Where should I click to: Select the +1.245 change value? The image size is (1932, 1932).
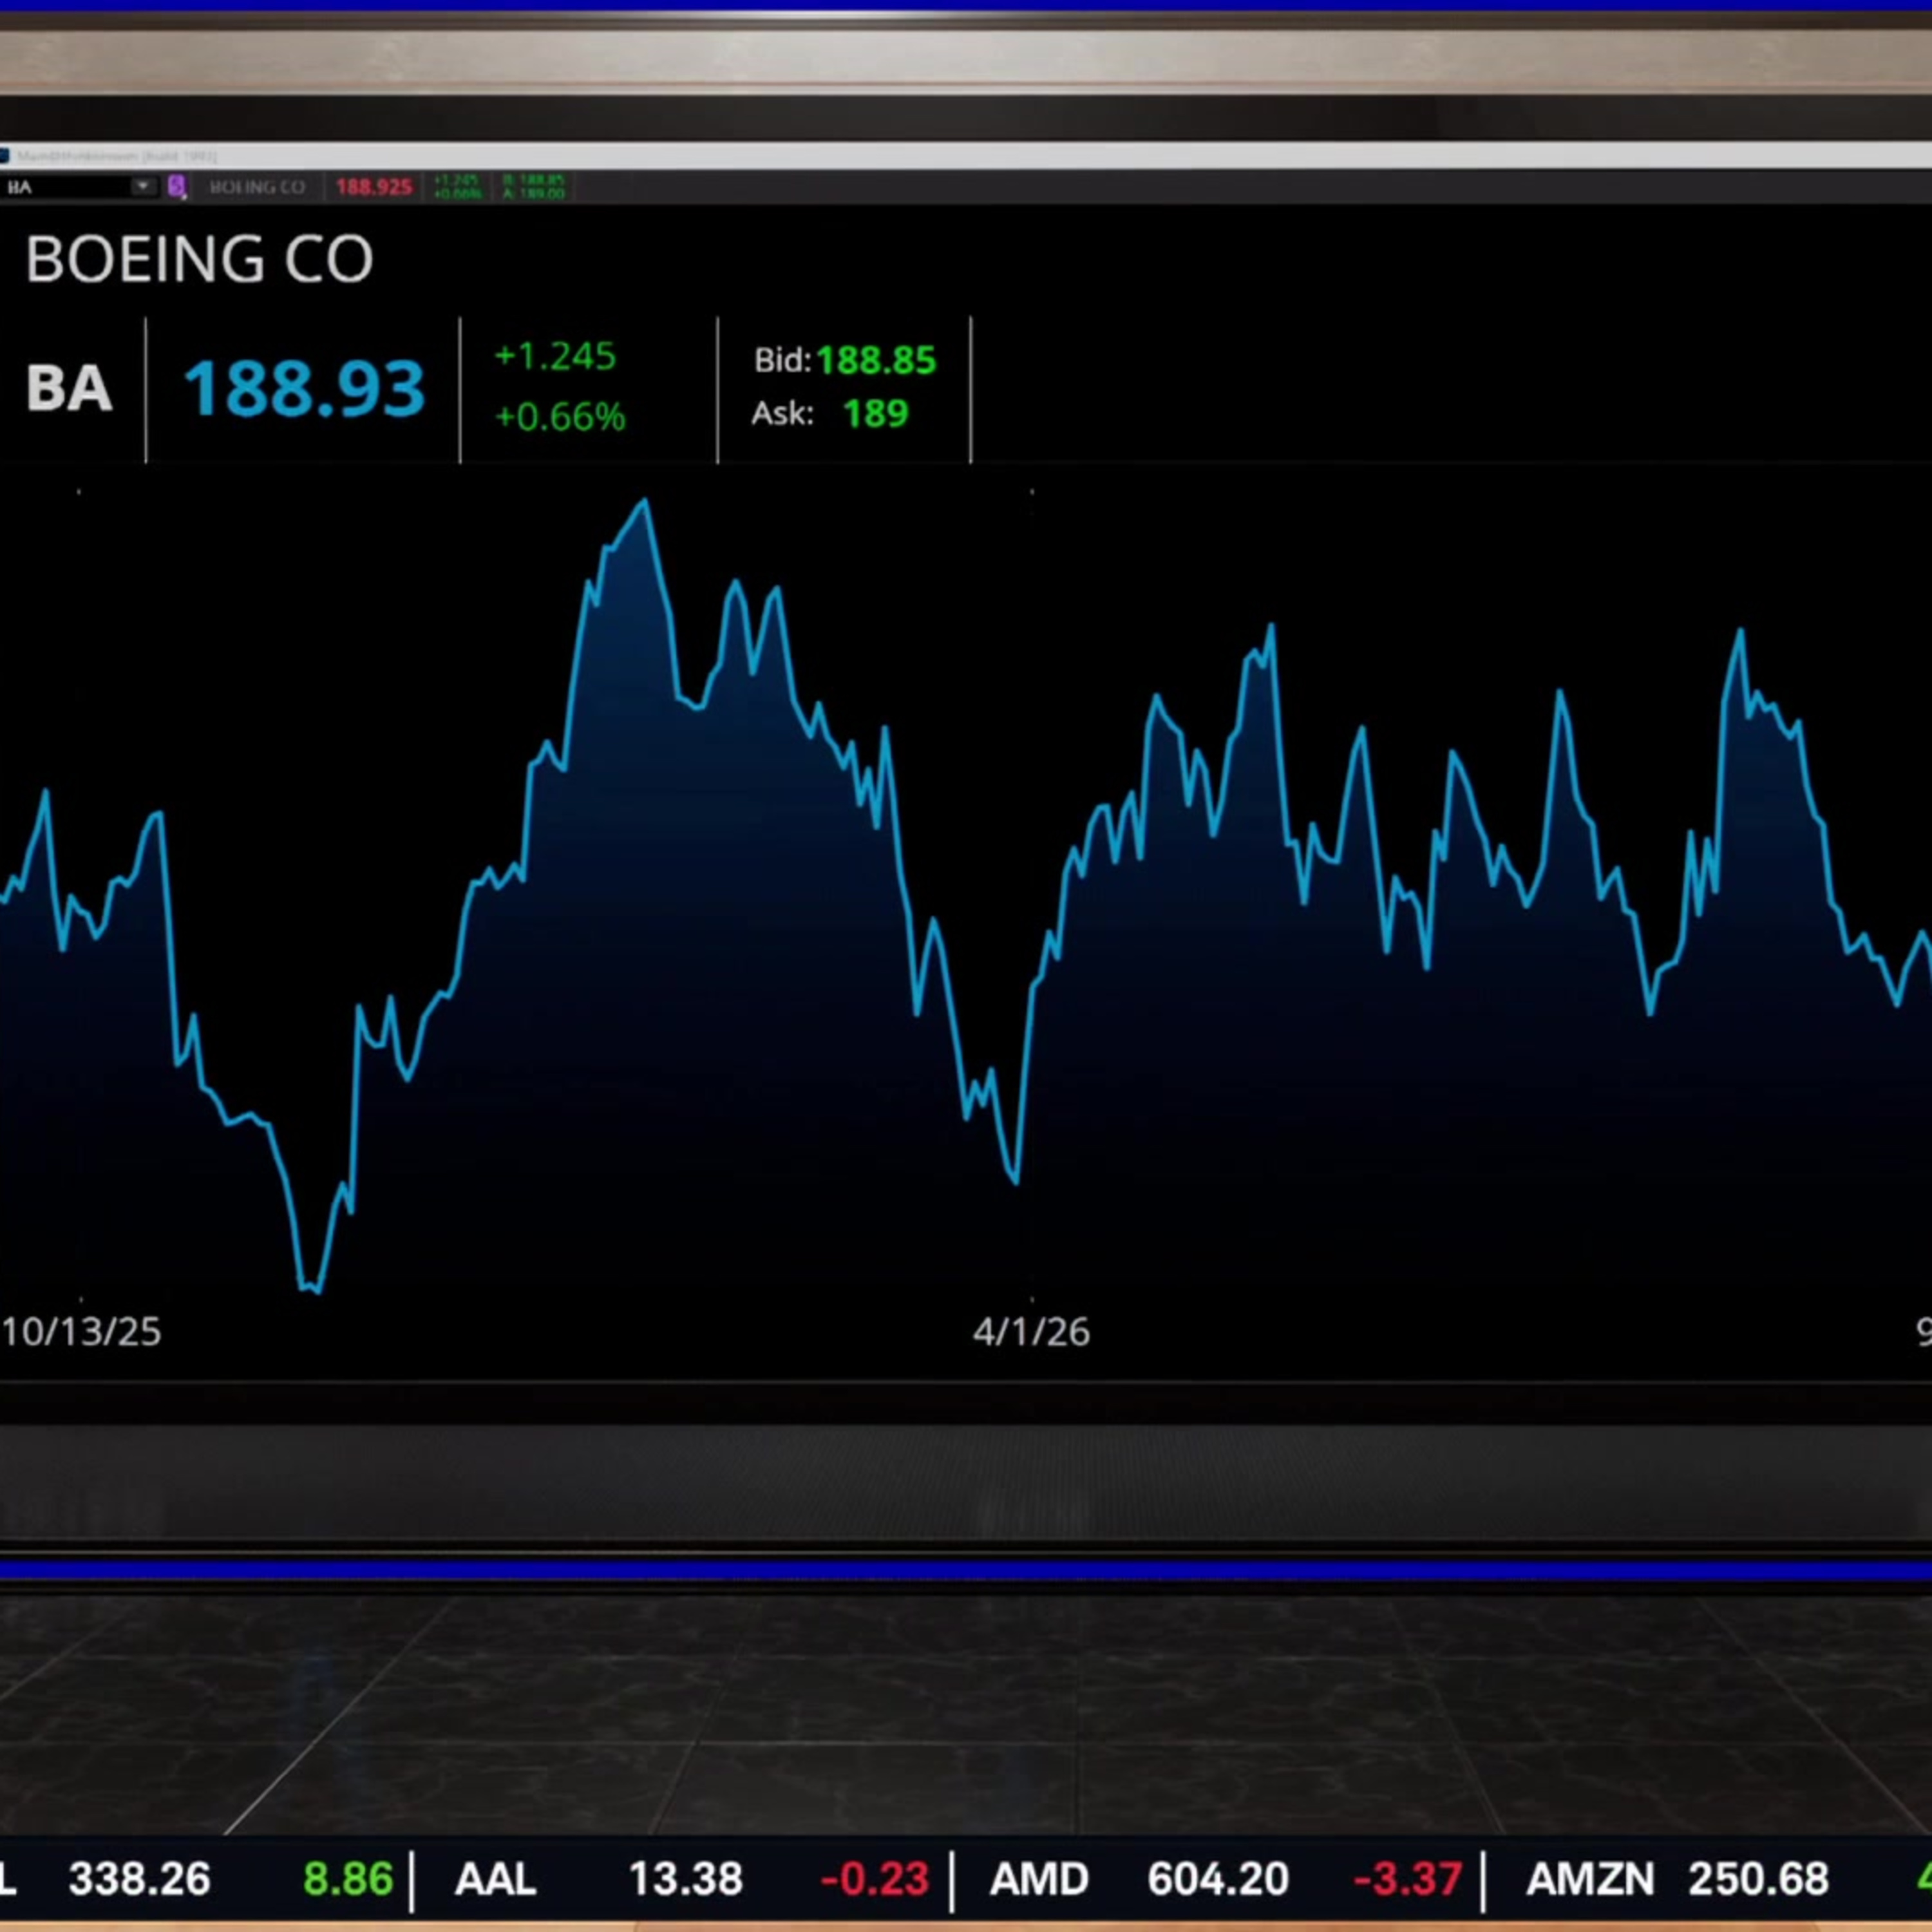pyautogui.click(x=555, y=356)
